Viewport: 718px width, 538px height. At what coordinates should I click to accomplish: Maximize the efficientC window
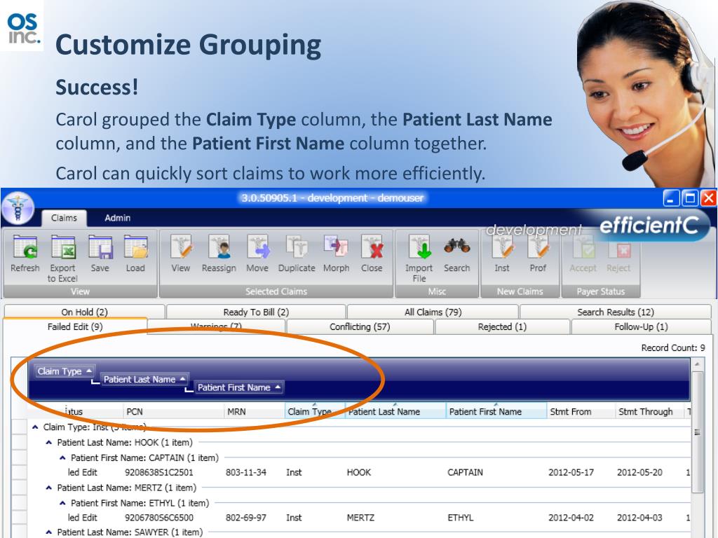coord(690,198)
